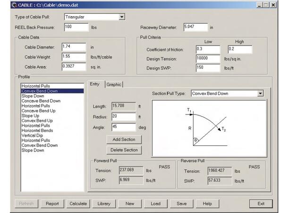Image resolution: width=288 pixels, height=213 pixels.
Task: Click the Delete Section button
Action: (124, 150)
